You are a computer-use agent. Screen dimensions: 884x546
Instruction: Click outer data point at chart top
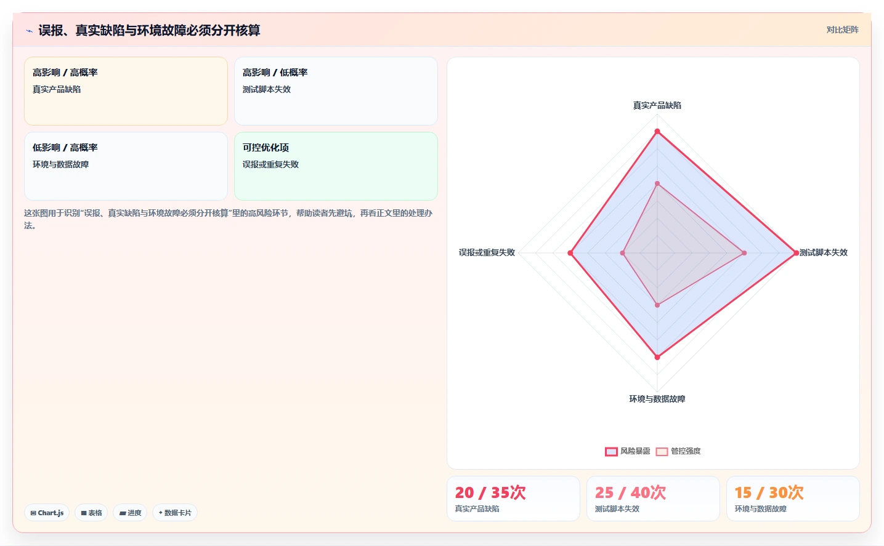coord(657,131)
